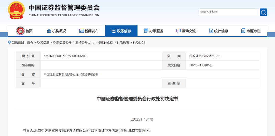Screen dimensions: 275x136
Task: Click the document number 〔2025〕131号
Action: coord(142,120)
